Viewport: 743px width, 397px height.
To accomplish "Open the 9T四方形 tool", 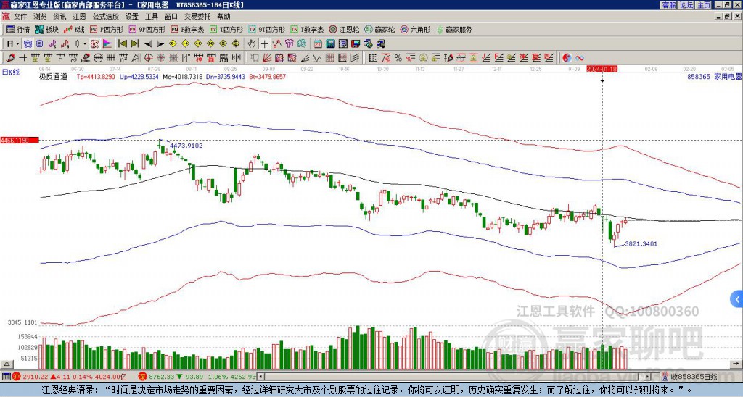I will [266, 29].
